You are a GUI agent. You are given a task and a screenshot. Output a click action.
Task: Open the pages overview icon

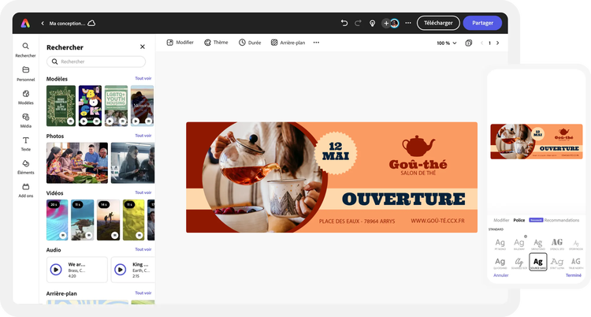pos(469,43)
